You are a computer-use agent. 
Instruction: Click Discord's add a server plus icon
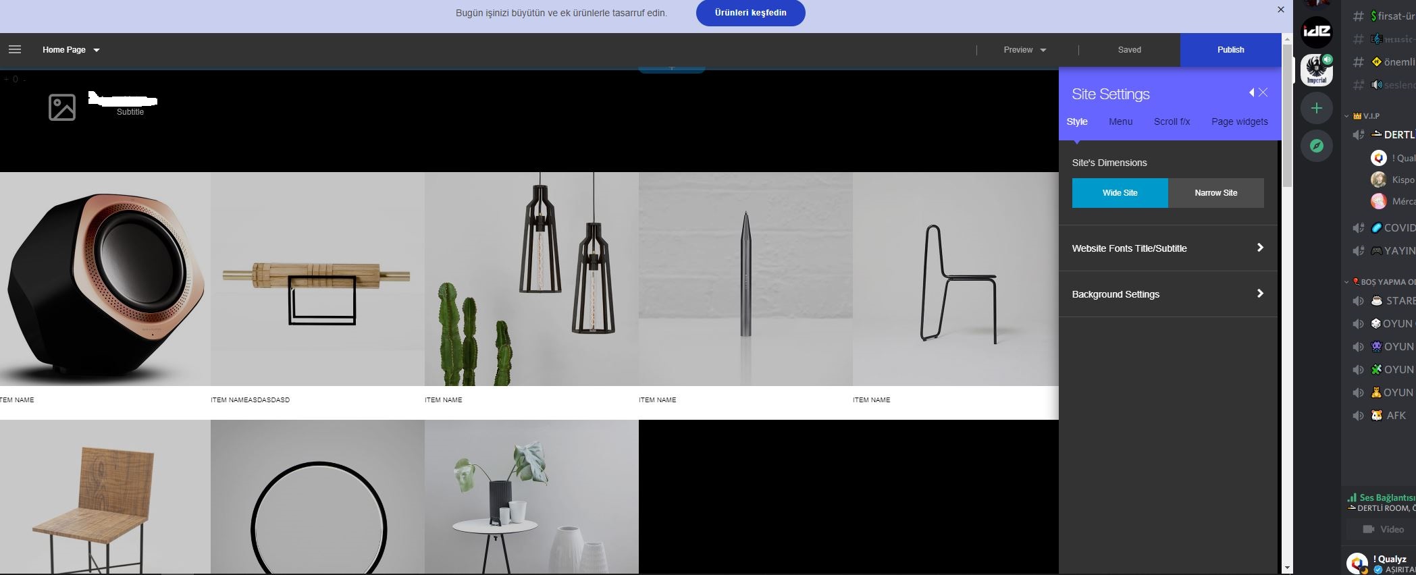point(1316,108)
